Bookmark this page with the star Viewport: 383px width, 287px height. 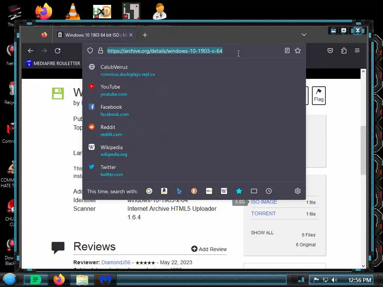[297, 50]
